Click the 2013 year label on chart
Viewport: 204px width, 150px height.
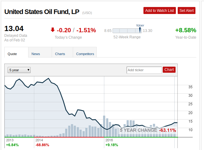coord(10,140)
